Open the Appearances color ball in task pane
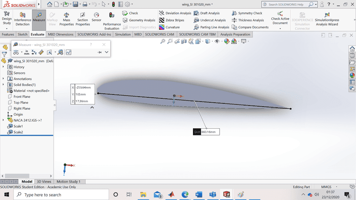The image size is (356, 200). (x=352, y=75)
